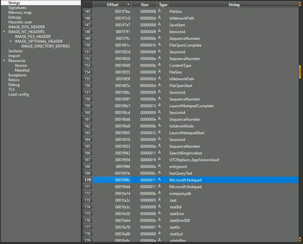Sort by the String column header
Image resolution: width=303 pixels, height=244 pixels.
pos(234,5)
